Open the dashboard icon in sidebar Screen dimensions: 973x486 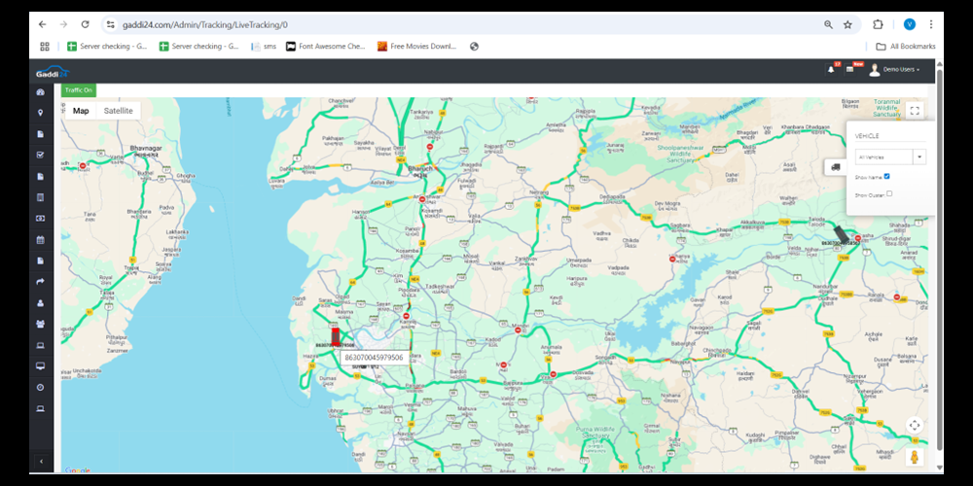click(x=41, y=92)
